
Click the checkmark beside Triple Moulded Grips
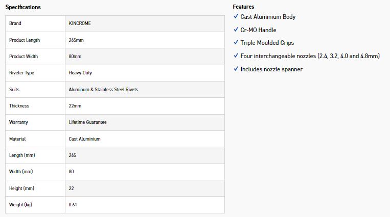pyautogui.click(x=236, y=42)
